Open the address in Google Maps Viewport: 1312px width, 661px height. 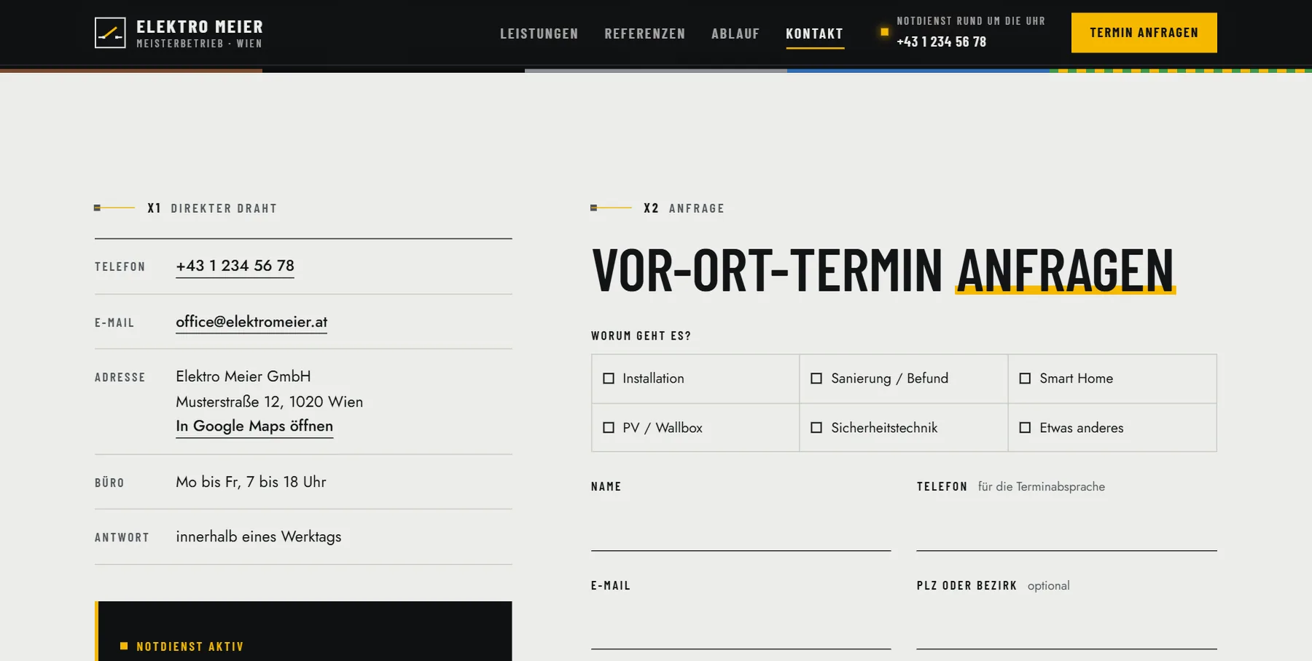pyautogui.click(x=254, y=426)
